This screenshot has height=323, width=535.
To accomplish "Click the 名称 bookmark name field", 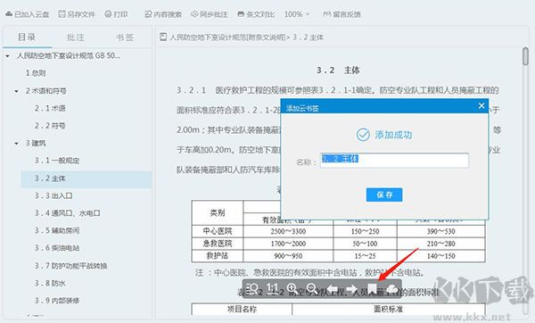I will [x=394, y=160].
